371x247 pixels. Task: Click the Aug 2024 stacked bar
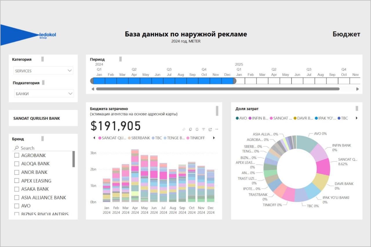pos(173,186)
